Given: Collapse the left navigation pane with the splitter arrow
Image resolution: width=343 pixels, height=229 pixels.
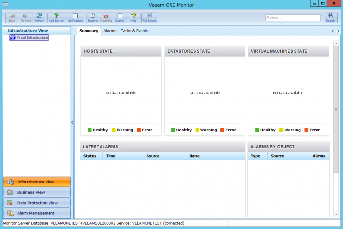Looking at the screenshot, I should (x=72, y=122).
